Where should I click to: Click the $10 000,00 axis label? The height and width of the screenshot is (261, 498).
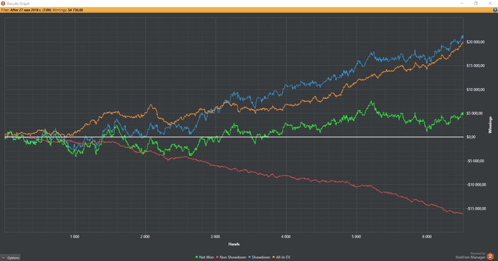[x=475, y=90]
